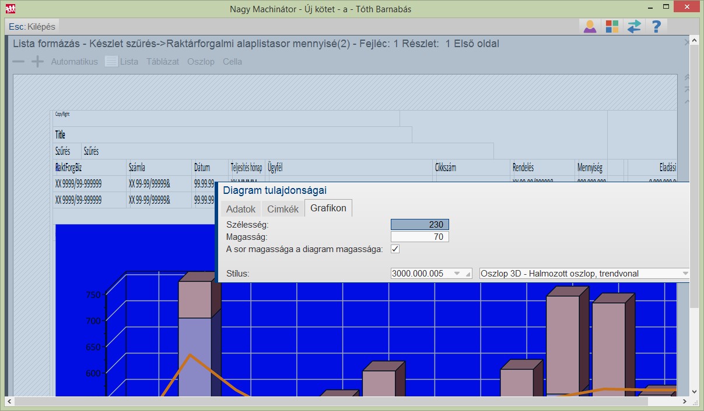The width and height of the screenshot is (704, 411).
Task: Switch to the Cimkék tab
Action: tap(283, 209)
